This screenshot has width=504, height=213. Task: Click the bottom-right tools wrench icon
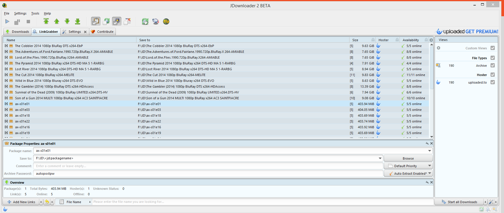[491, 202]
